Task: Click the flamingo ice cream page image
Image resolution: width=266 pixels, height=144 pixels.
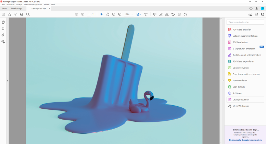Action: tap(114, 81)
